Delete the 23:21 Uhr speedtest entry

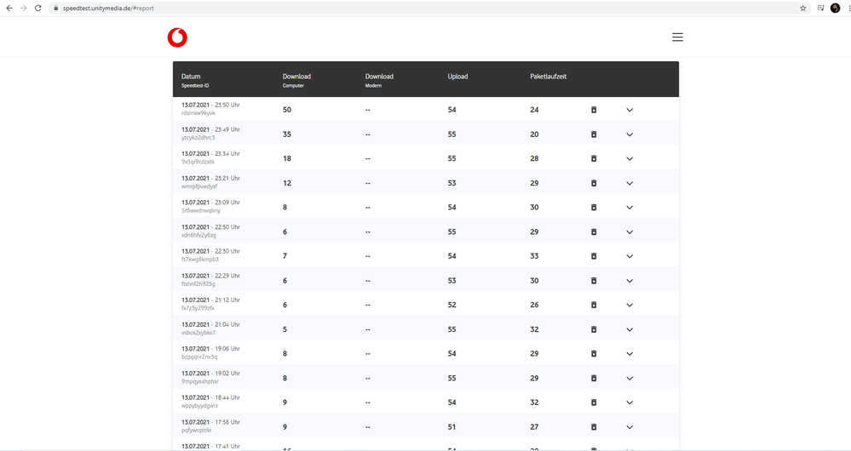(594, 183)
